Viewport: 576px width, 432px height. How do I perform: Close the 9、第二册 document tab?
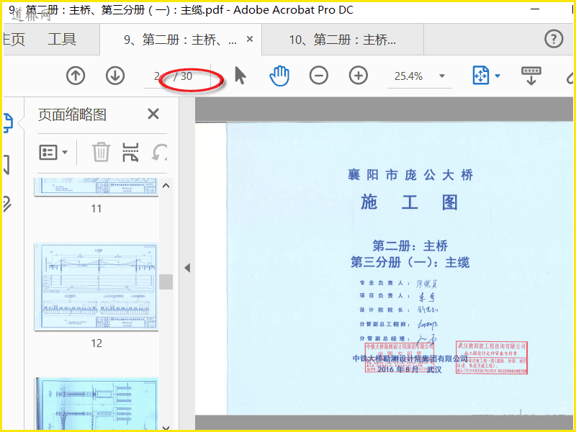(250, 39)
